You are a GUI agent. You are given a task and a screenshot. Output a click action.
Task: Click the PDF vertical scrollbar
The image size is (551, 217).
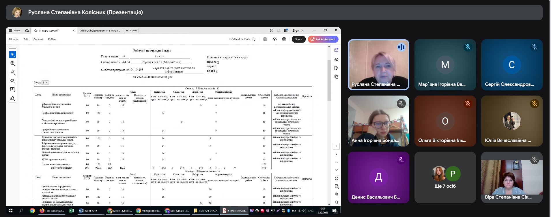tap(329, 81)
